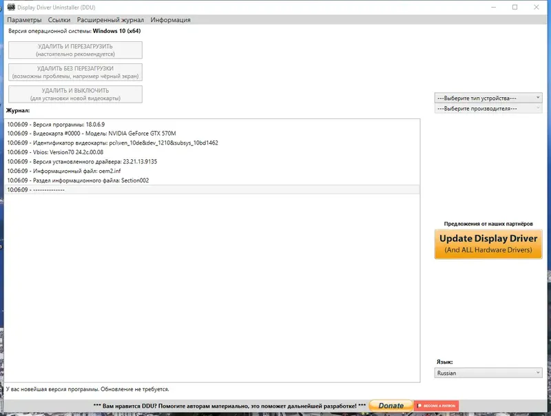Image resolution: width=551 pixels, height=416 pixels.
Task: Click the DDU application icon in the title bar
Action: pyautogui.click(x=10, y=8)
